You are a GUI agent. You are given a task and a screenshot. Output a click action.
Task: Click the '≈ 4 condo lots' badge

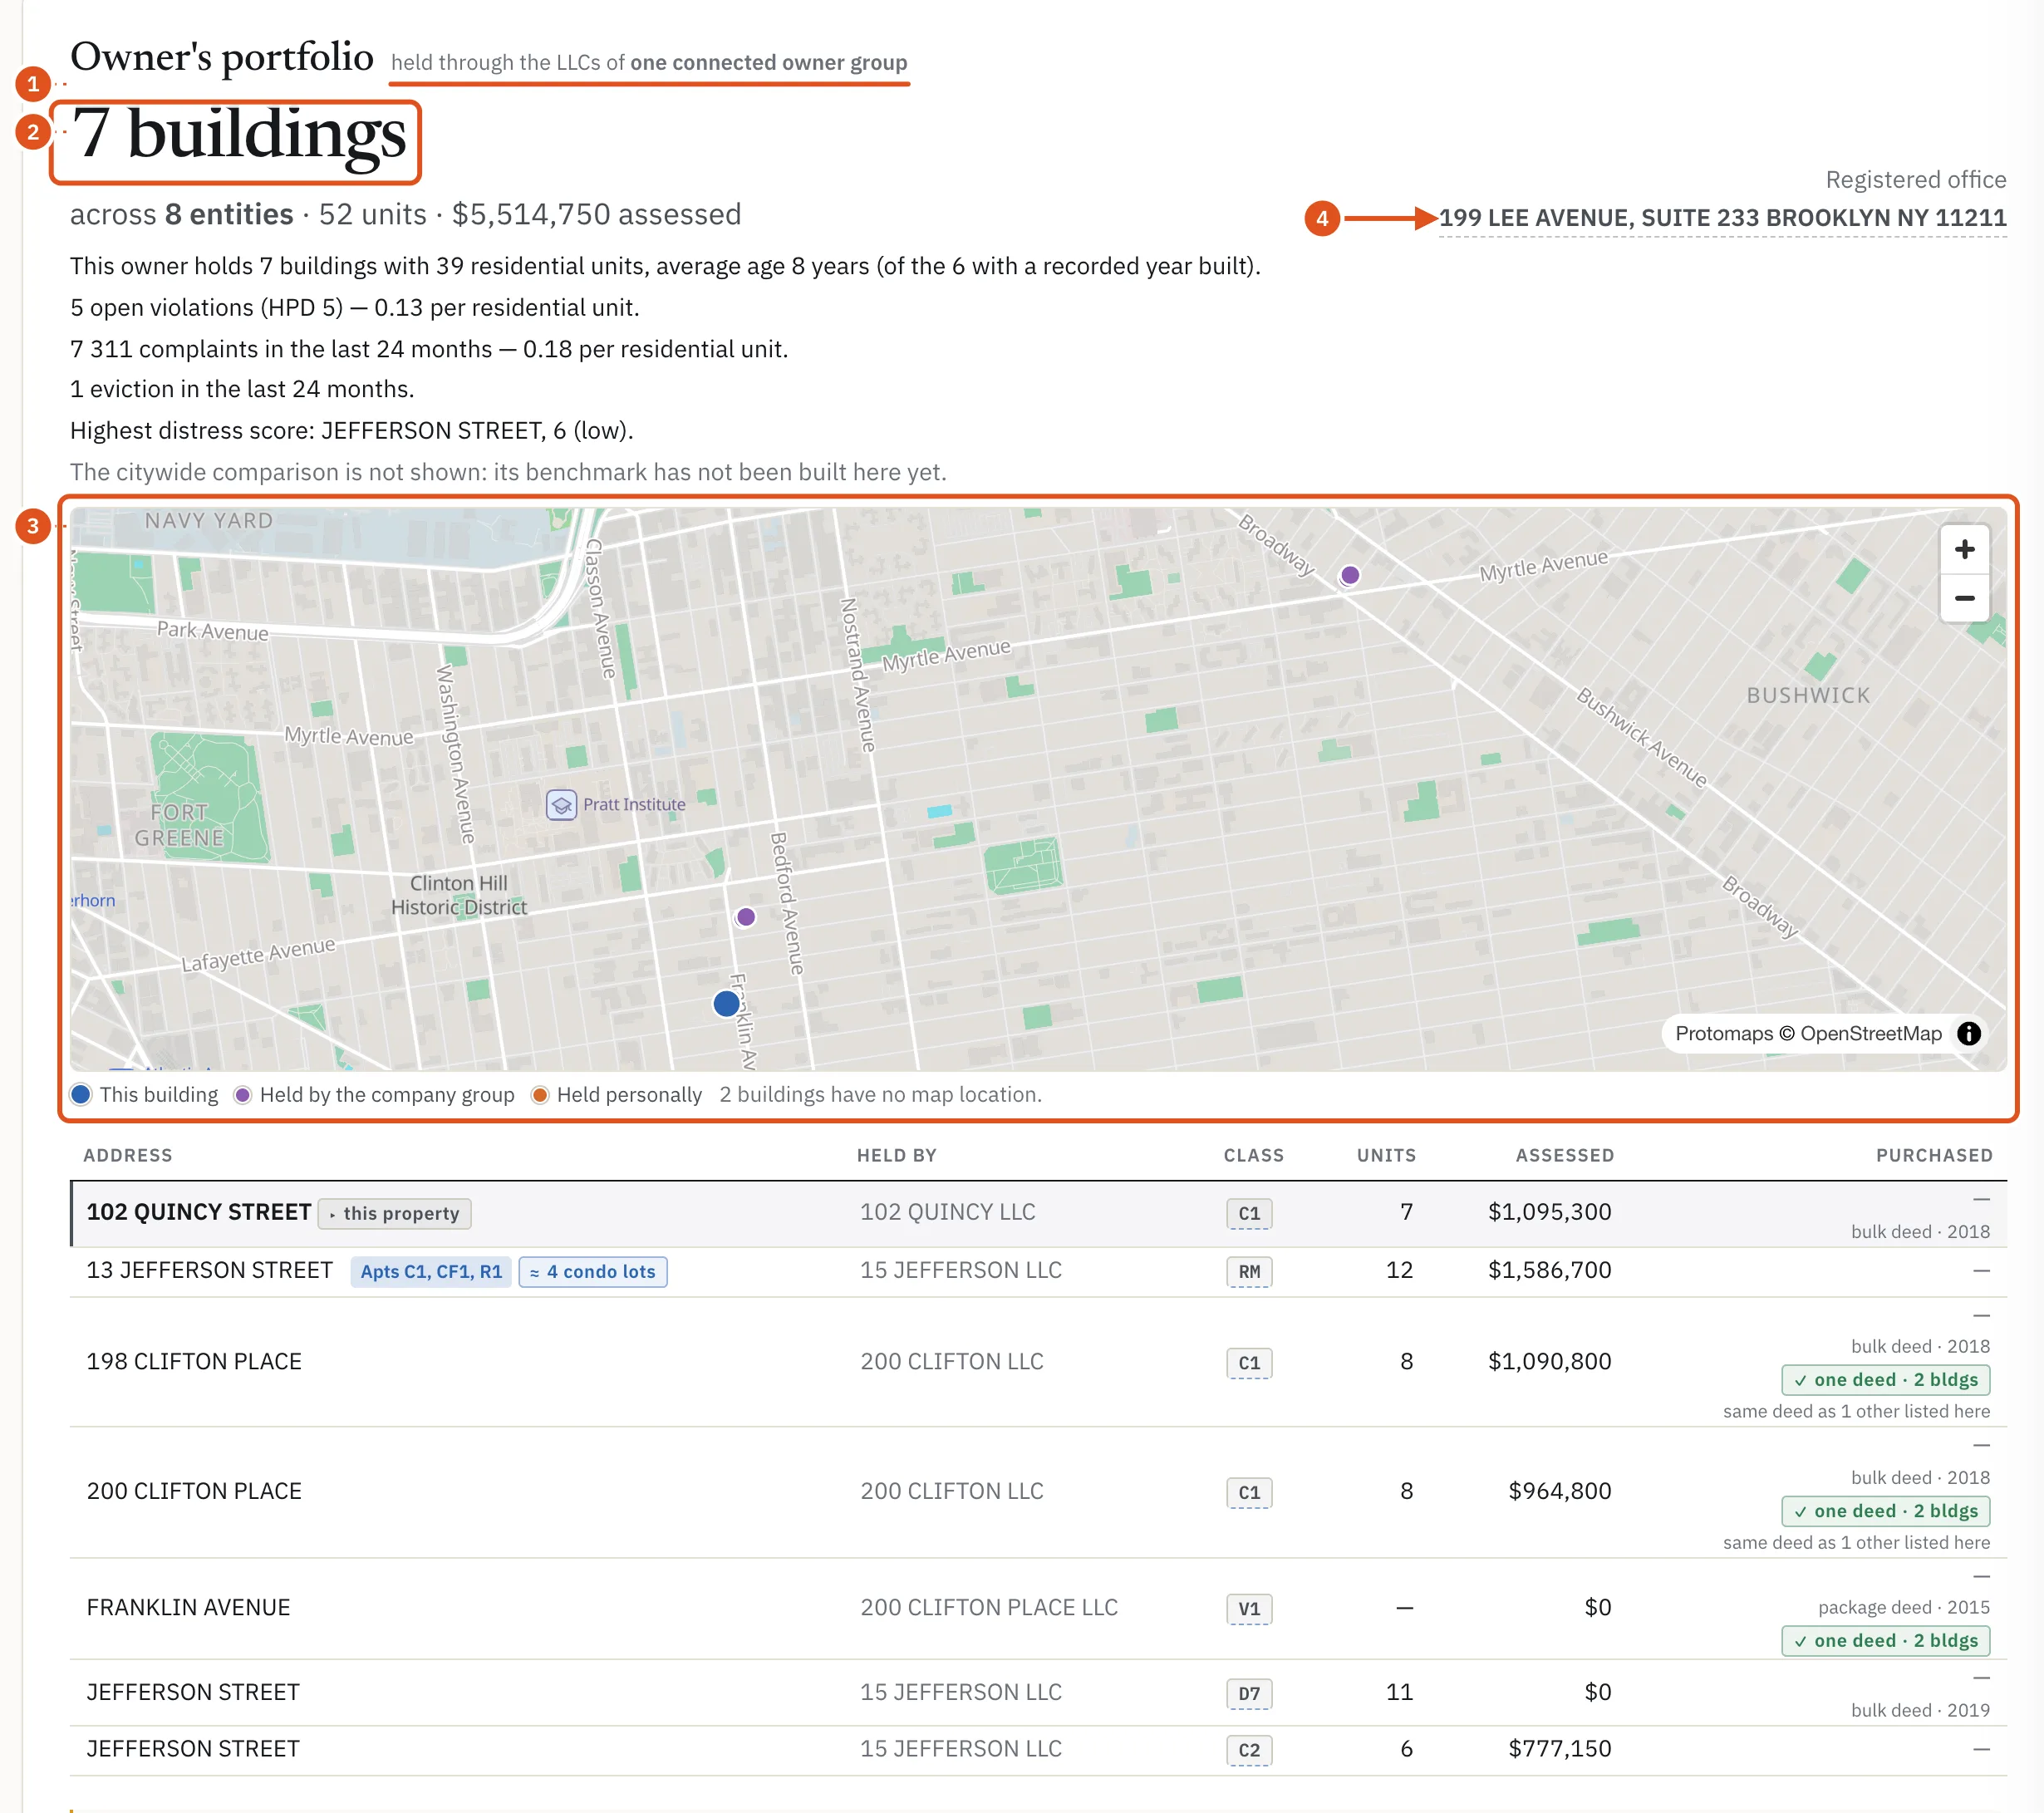[x=593, y=1271]
